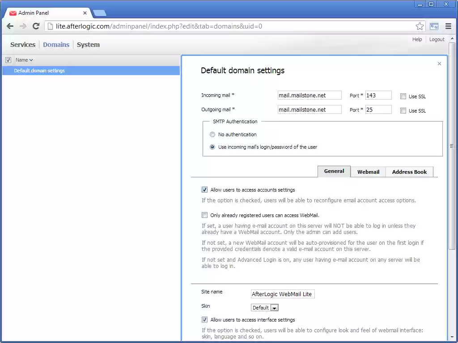Open a new browser tab

(x=99, y=13)
